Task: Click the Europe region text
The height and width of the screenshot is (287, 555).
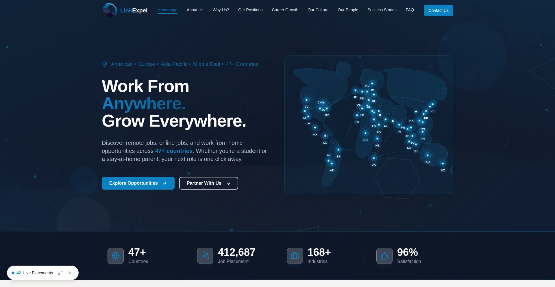Action: tap(147, 64)
